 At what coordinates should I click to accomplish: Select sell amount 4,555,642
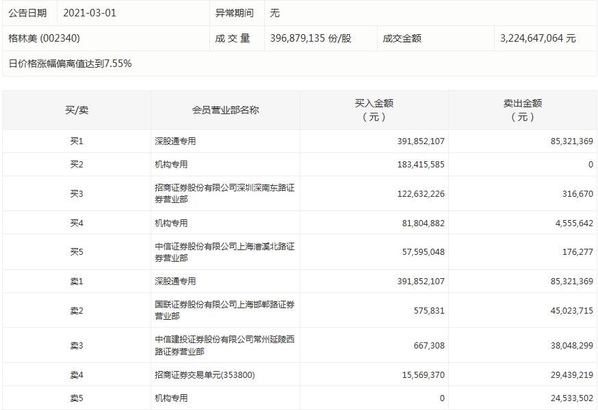pyautogui.click(x=574, y=223)
